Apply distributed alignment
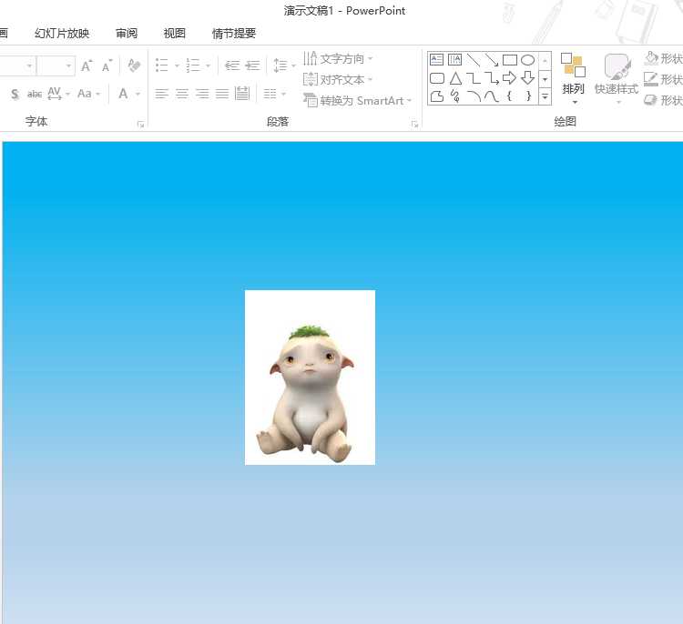Viewport: 683px width, 624px height. coord(242,94)
